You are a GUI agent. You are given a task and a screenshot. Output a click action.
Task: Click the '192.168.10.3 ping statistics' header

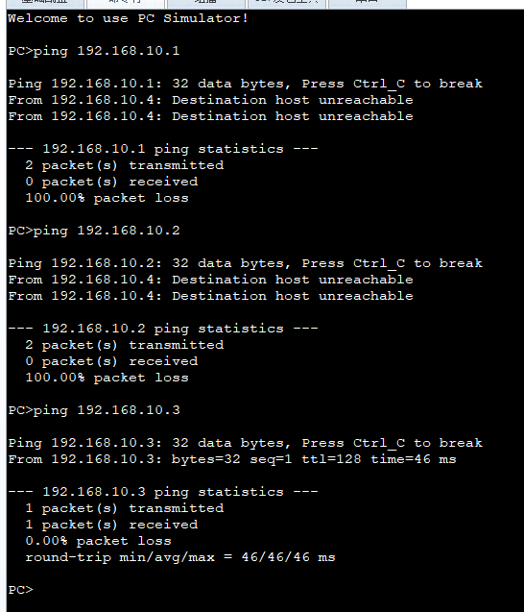point(163,492)
